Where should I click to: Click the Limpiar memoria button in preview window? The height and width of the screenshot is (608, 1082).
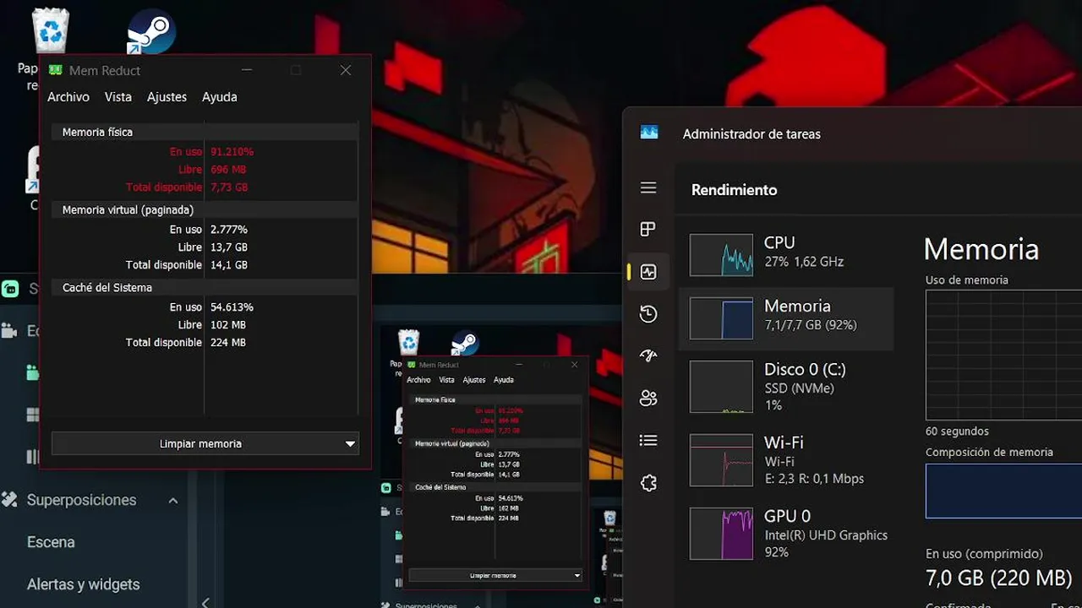pyautogui.click(x=495, y=575)
